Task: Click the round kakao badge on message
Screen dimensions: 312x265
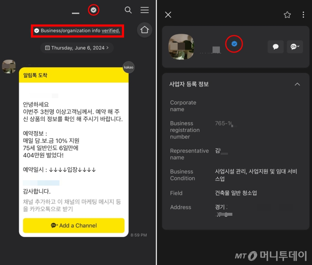Action: tap(128, 67)
